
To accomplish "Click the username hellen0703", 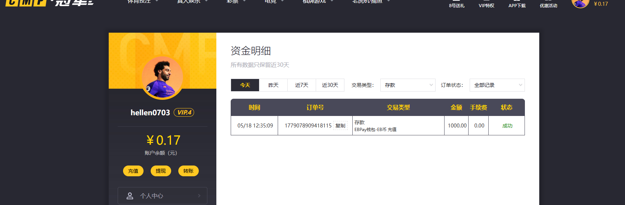I will [150, 113].
